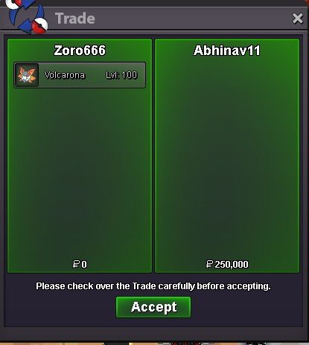Screen dimensions: 309x345
Task: Select the Volcarona Lvl 100 offer row
Action: click(x=80, y=75)
